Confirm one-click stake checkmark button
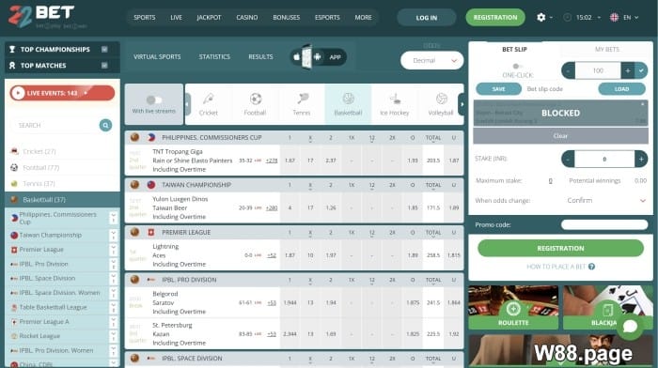The width and height of the screenshot is (658, 368). 641,70
